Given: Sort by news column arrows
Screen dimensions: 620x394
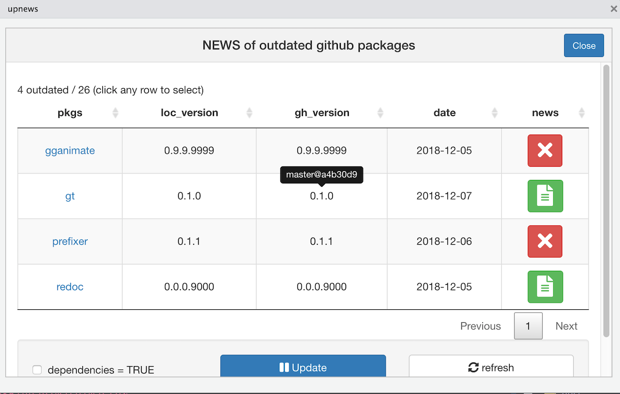Looking at the screenshot, I should (x=582, y=113).
